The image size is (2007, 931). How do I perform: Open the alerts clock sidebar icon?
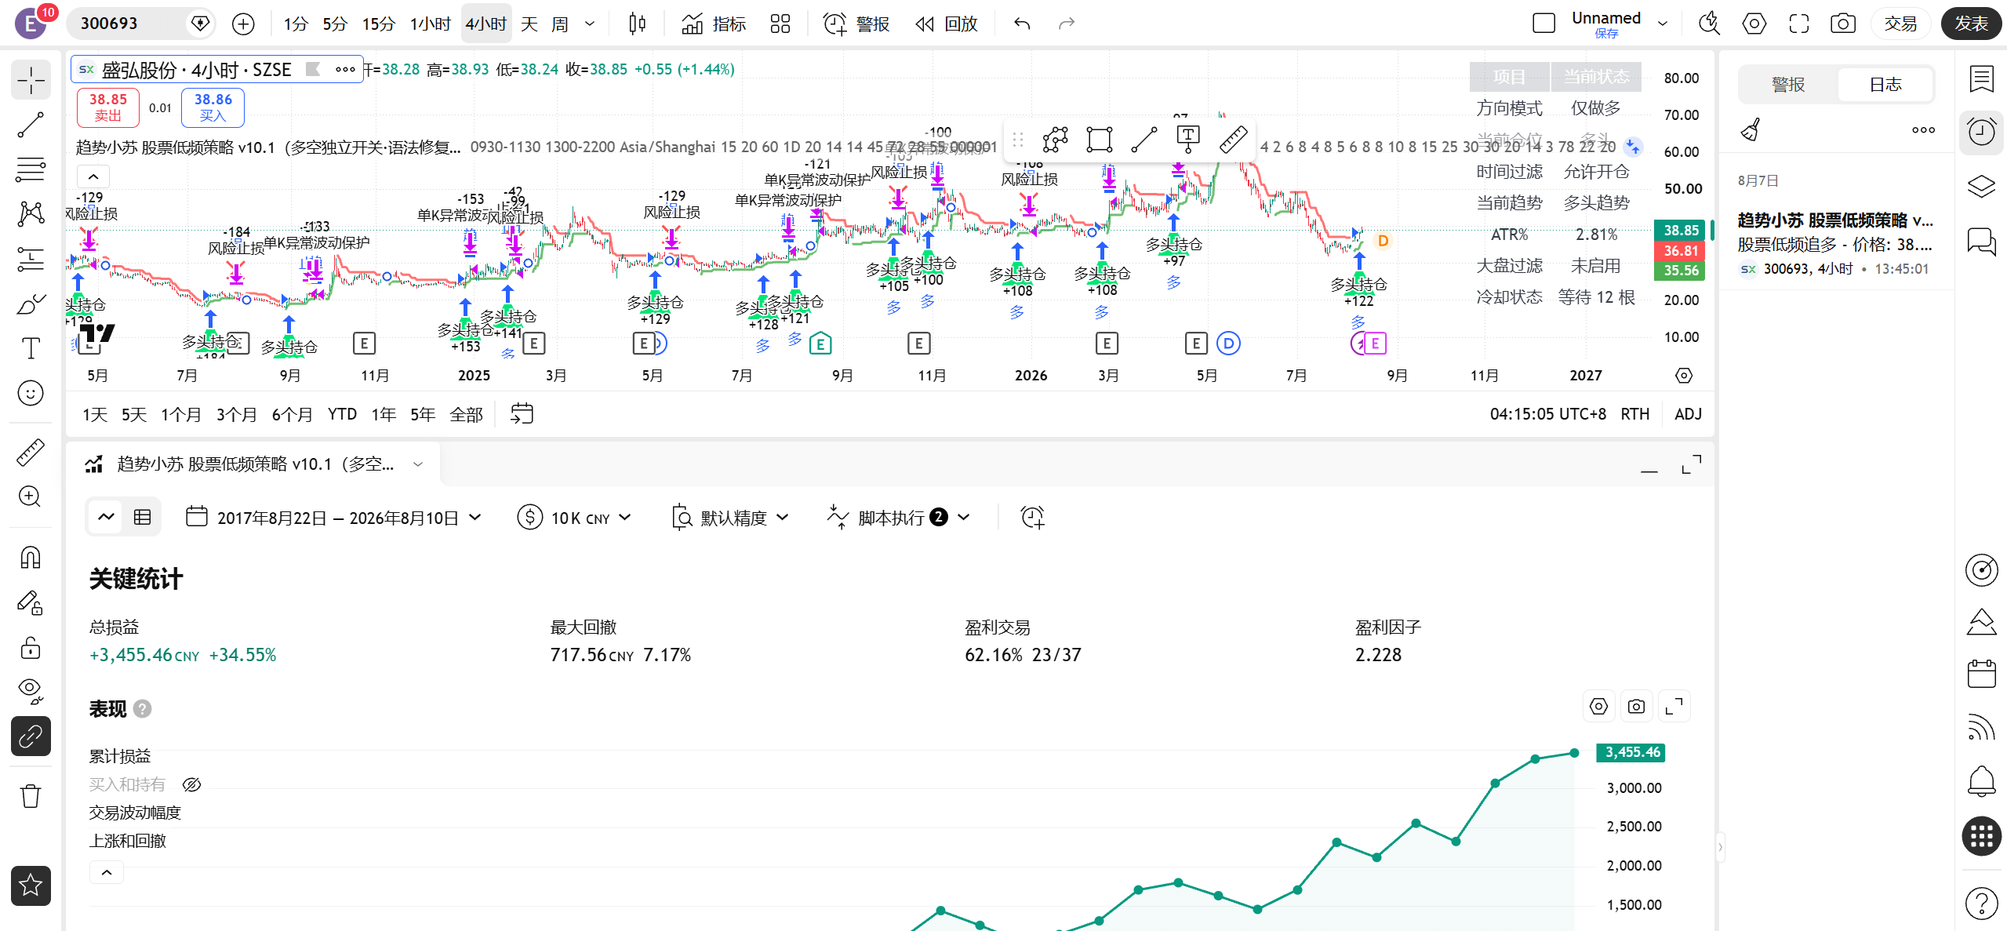pos(1981,131)
